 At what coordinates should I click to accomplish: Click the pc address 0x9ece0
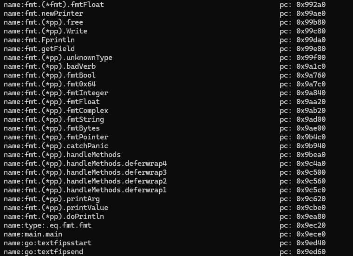[x=311, y=234]
